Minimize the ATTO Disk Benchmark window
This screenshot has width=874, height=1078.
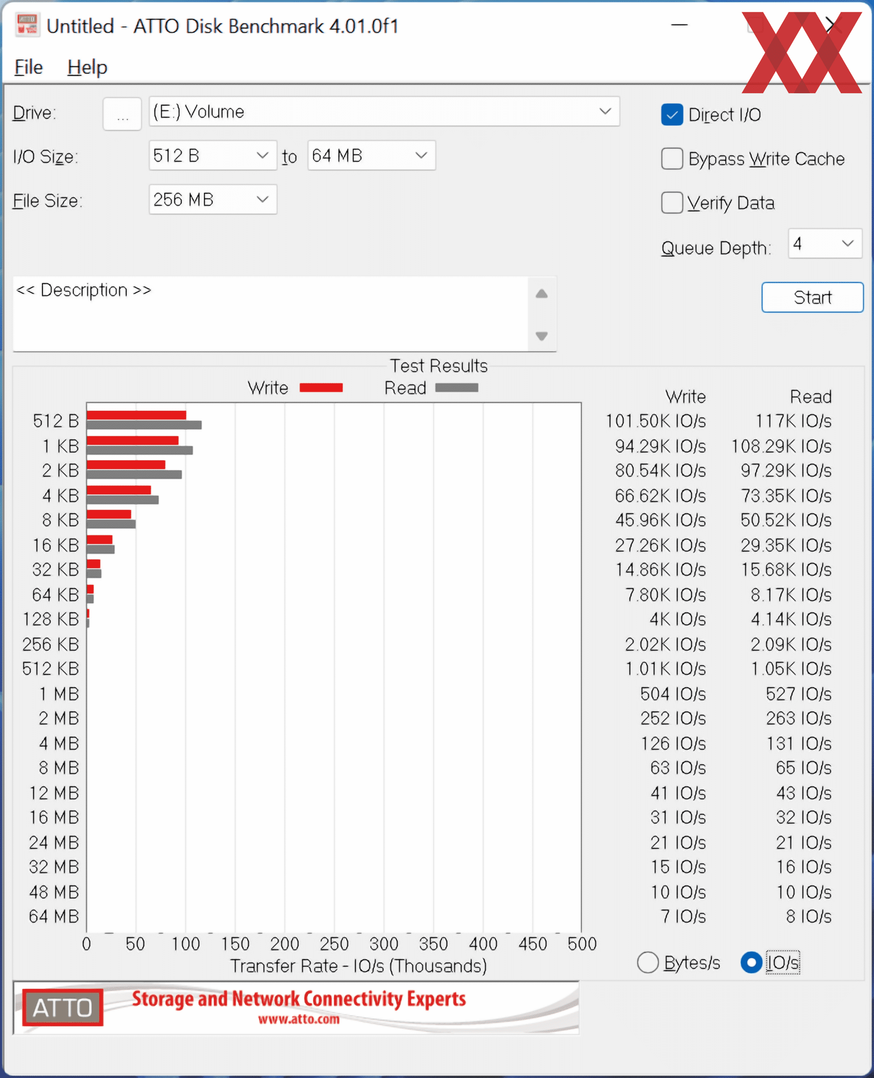tap(679, 25)
